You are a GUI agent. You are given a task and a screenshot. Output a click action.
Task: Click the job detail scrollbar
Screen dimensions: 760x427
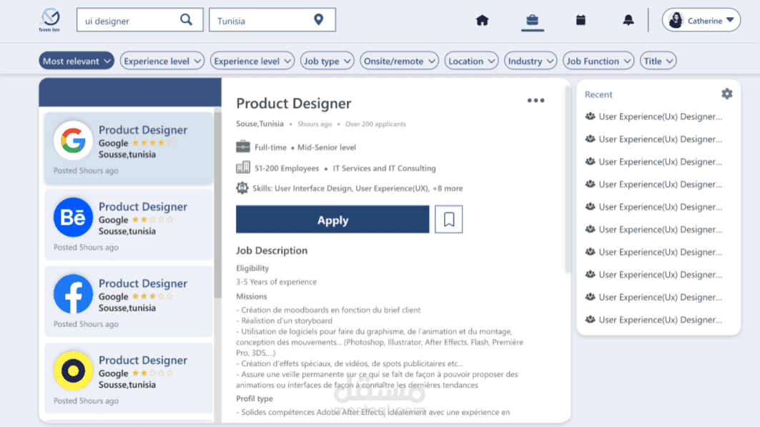[568, 180]
